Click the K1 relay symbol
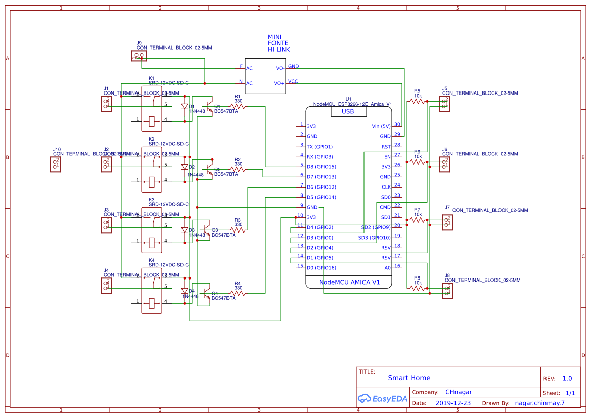 [152, 109]
